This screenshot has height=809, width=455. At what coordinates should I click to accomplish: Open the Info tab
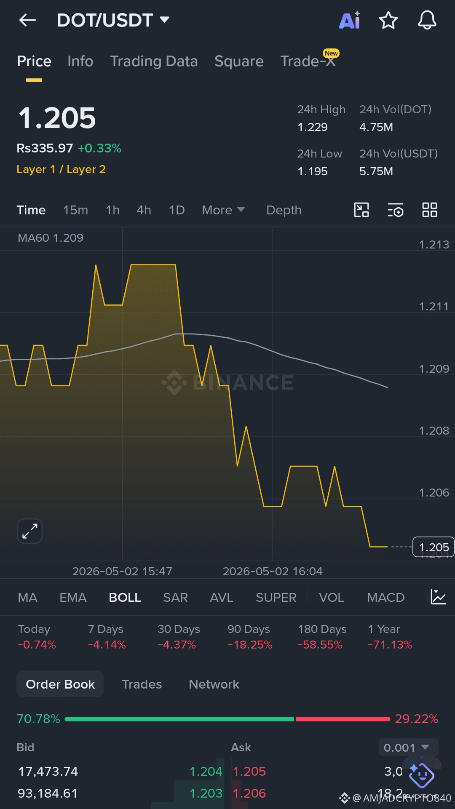[80, 61]
